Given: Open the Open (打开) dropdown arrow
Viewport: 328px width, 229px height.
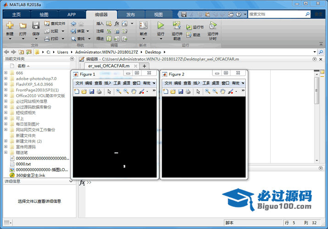Looking at the screenshot, I should (x=23, y=39).
